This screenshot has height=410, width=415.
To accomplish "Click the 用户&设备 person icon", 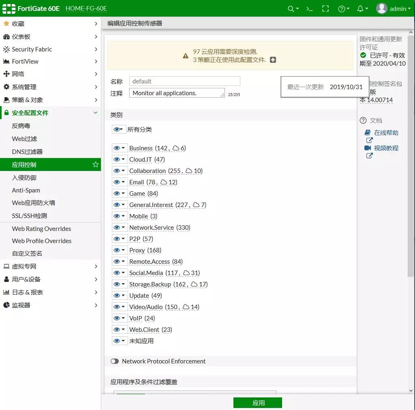I will tap(6, 279).
